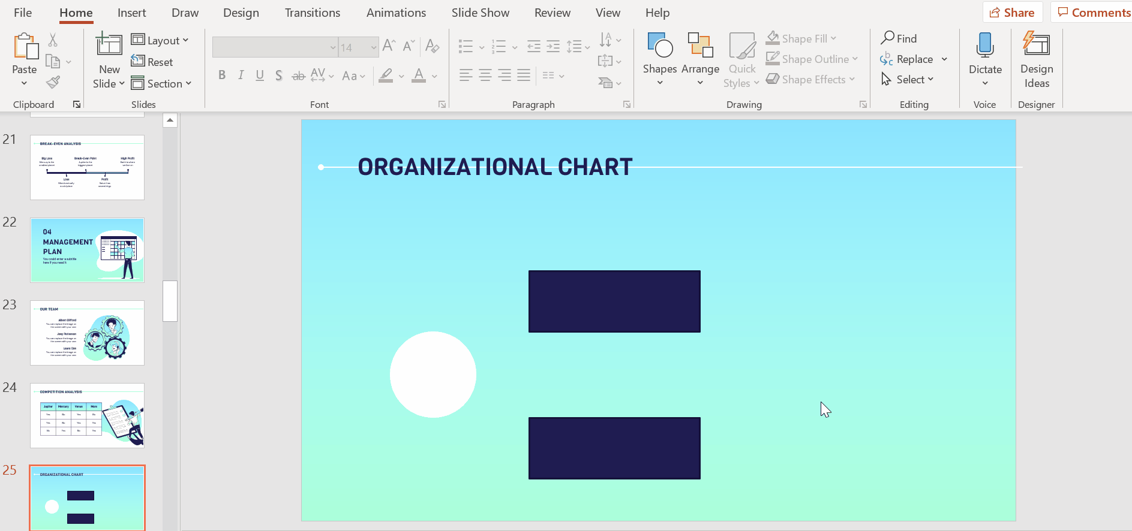Toggle Italic text formatting
This screenshot has width=1132, height=531.
tap(241, 76)
